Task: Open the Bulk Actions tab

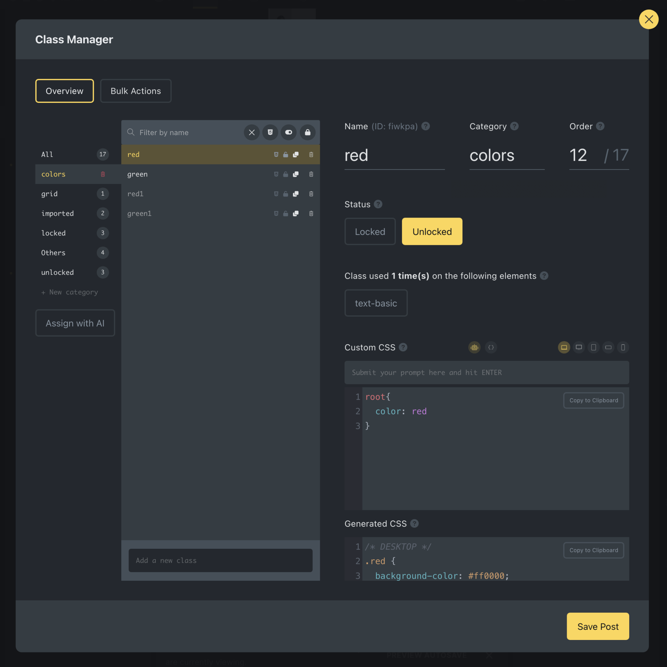Action: click(136, 91)
